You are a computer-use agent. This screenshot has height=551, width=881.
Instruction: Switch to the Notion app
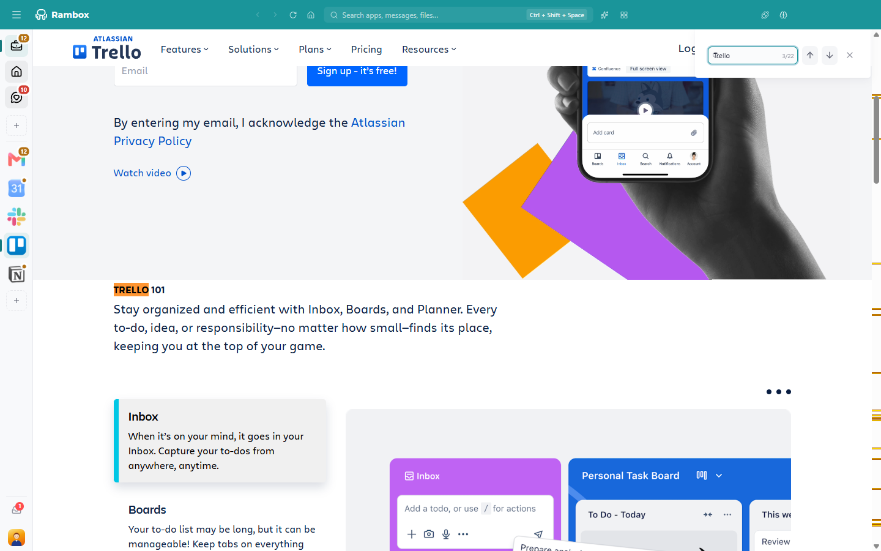[17, 274]
